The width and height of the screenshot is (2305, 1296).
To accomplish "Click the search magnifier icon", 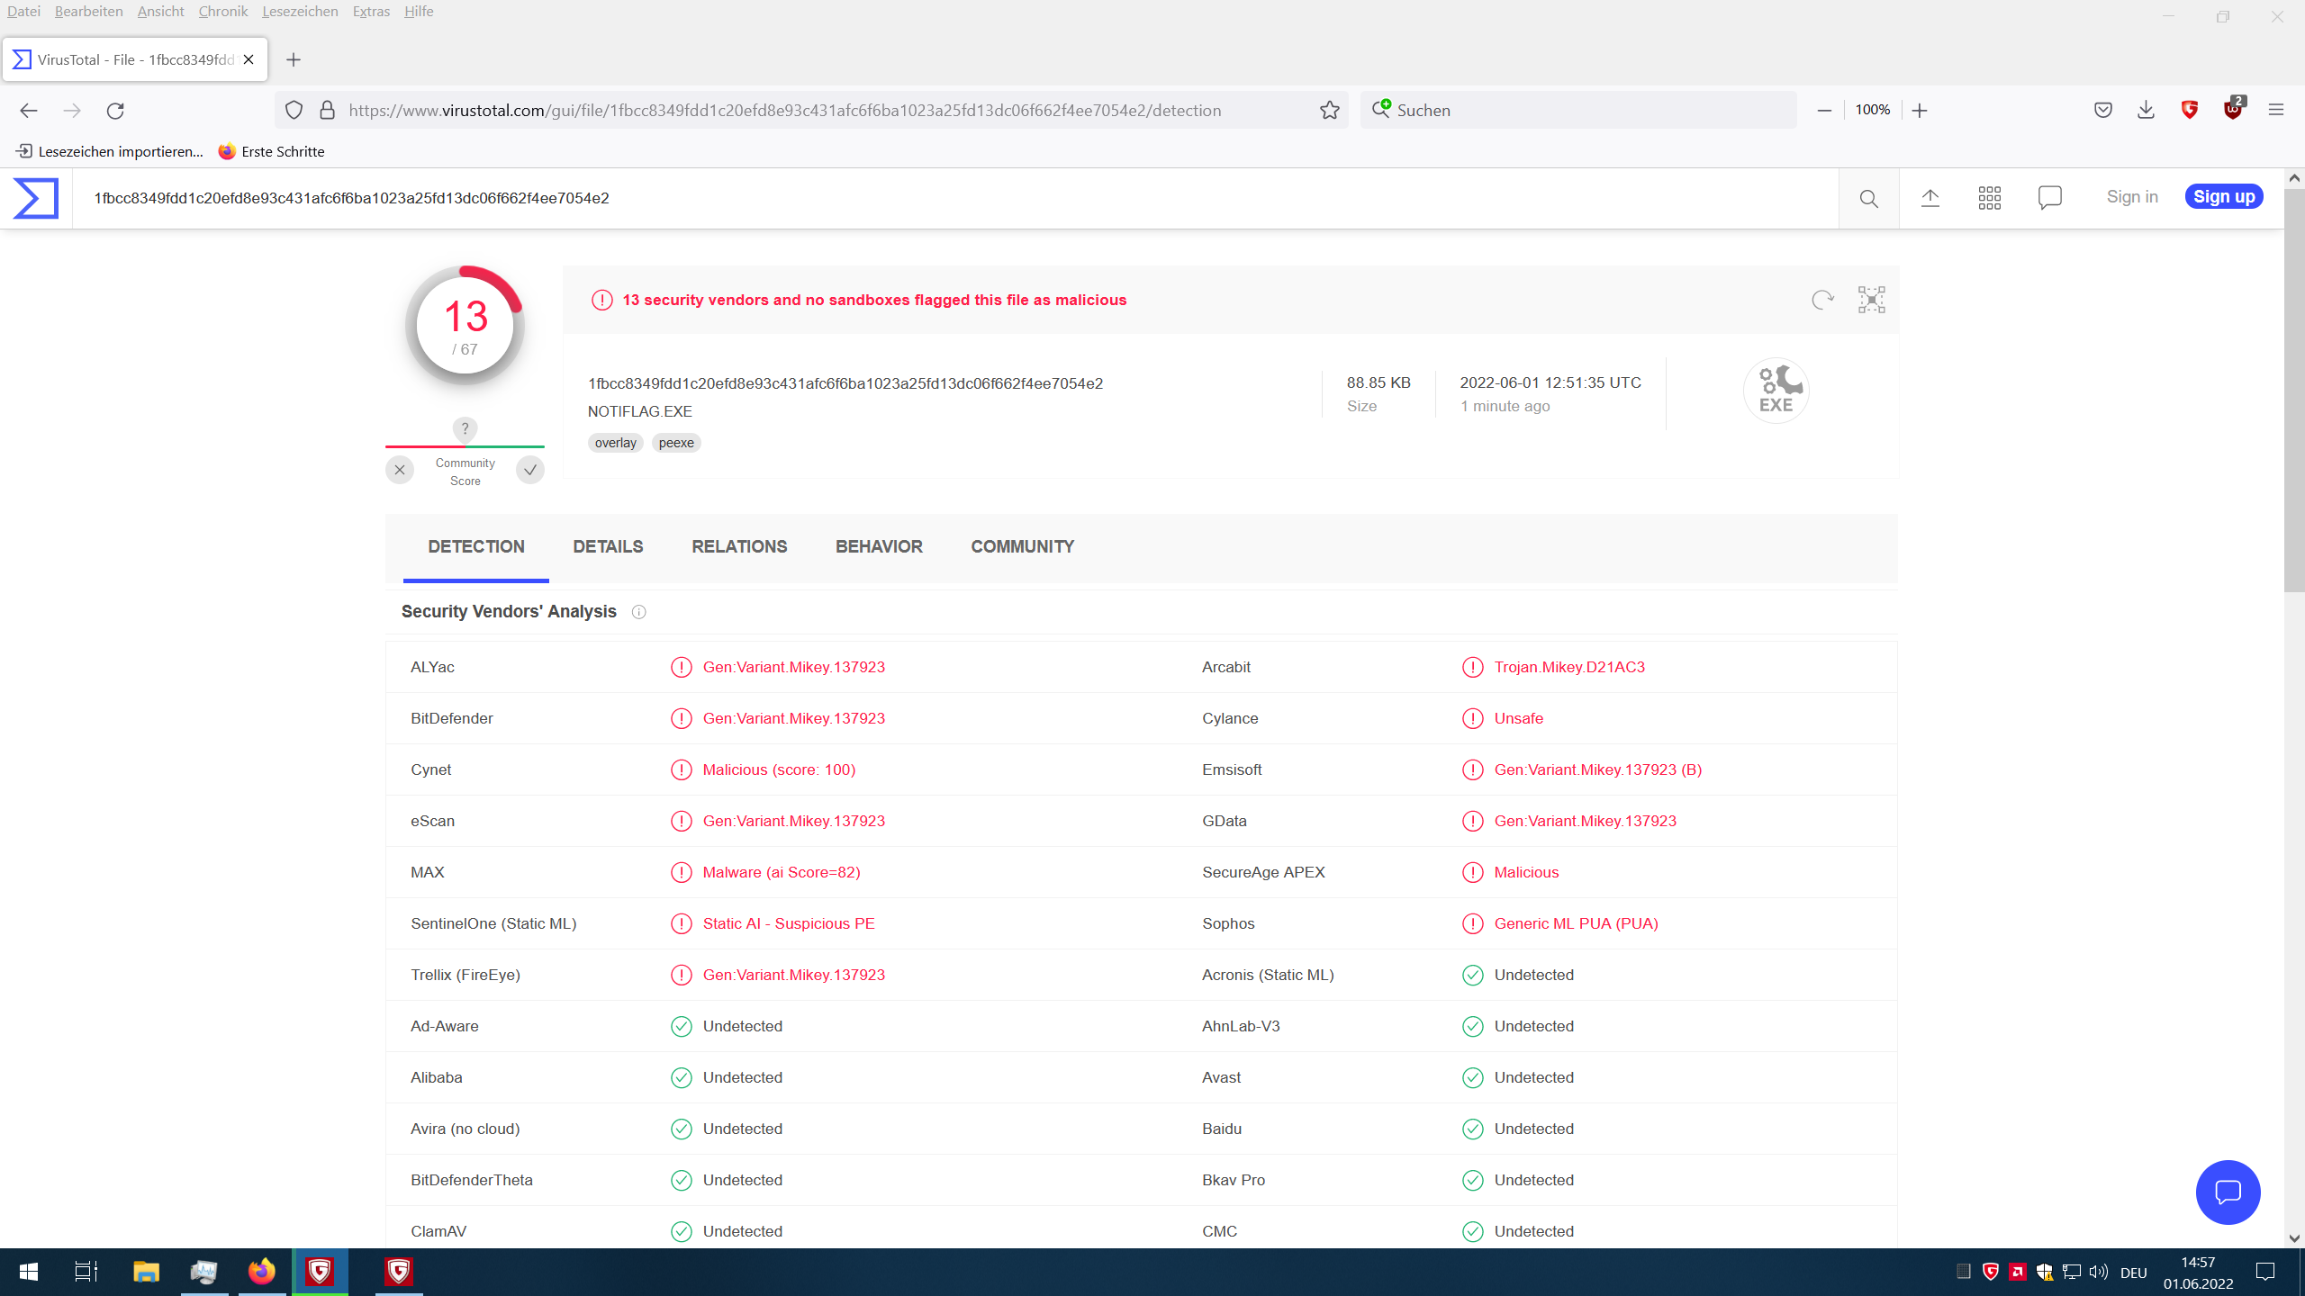I will pyautogui.click(x=1869, y=198).
